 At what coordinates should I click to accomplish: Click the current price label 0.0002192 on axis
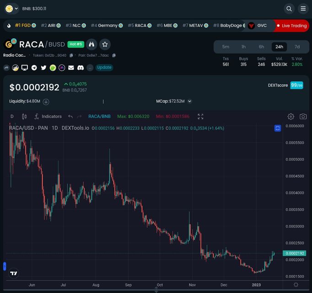click(x=295, y=253)
